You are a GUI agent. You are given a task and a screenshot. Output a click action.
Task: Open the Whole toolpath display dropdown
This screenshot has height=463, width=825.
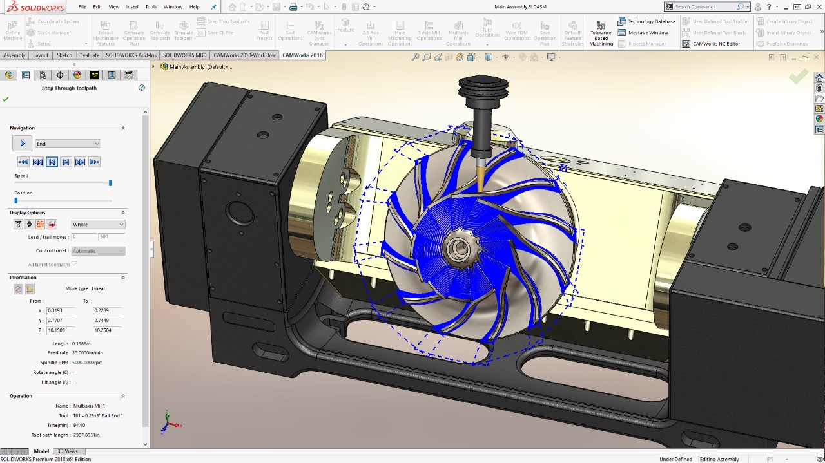[98, 224]
